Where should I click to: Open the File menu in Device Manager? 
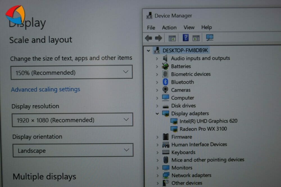point(151,28)
